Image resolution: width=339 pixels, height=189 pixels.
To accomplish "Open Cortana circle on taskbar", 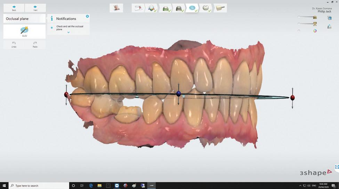I will pos(73,186).
